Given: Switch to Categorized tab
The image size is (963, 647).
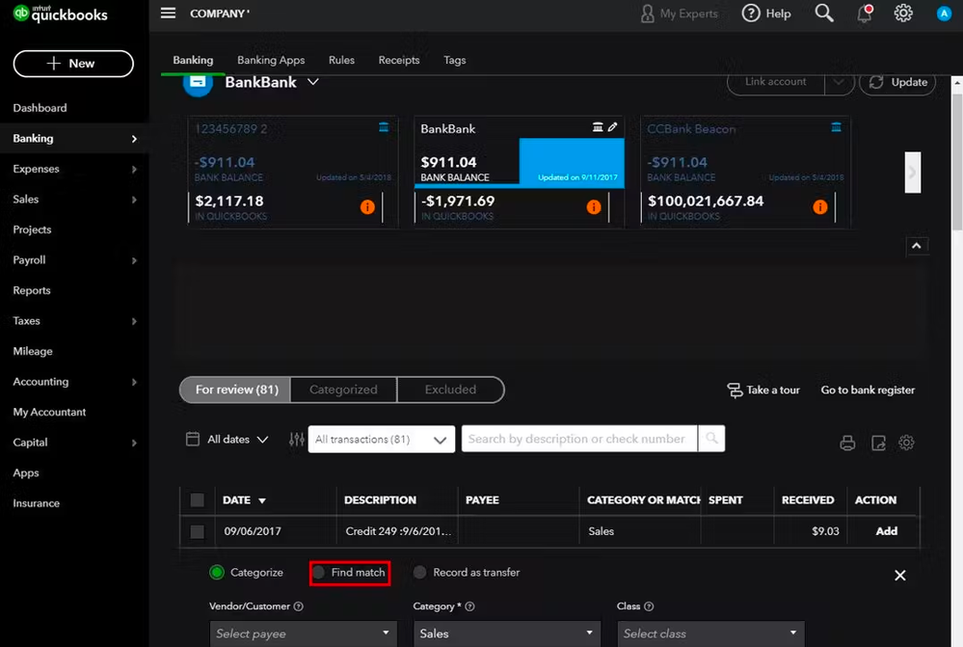Looking at the screenshot, I should (343, 390).
